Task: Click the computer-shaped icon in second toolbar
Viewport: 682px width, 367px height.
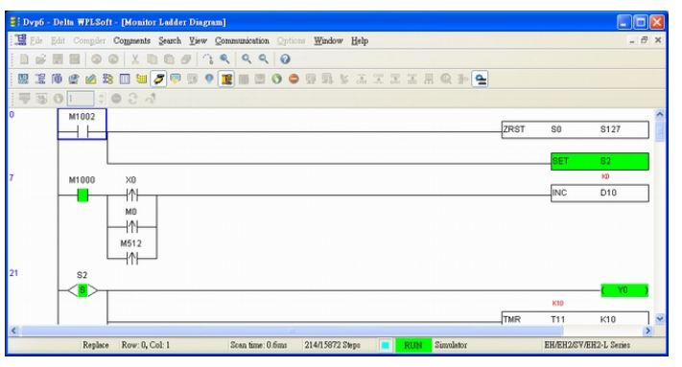Action: click(x=74, y=79)
